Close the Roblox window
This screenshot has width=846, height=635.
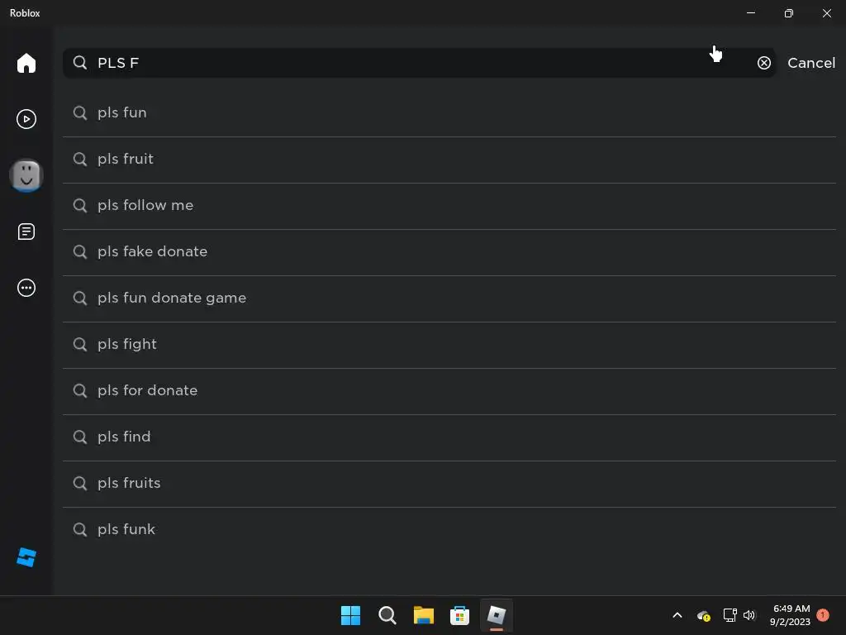coord(826,13)
